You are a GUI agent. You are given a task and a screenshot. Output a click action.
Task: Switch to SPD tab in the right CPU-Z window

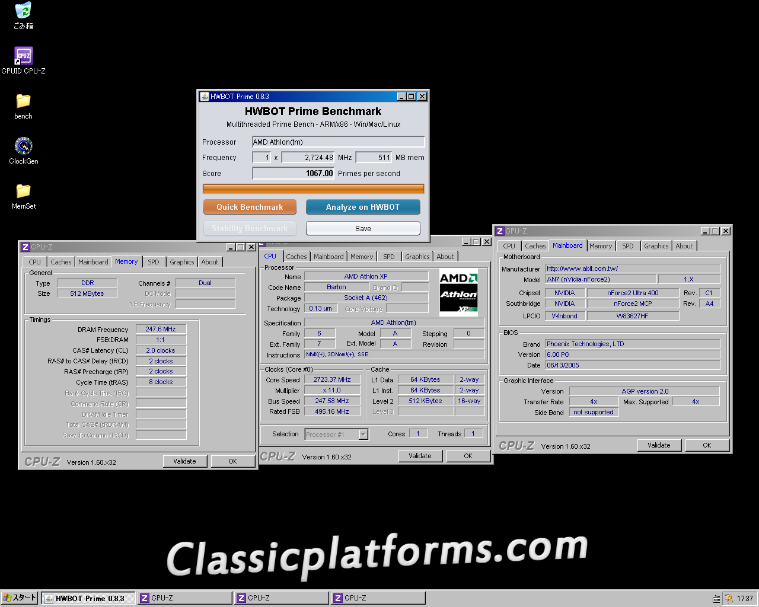628,246
